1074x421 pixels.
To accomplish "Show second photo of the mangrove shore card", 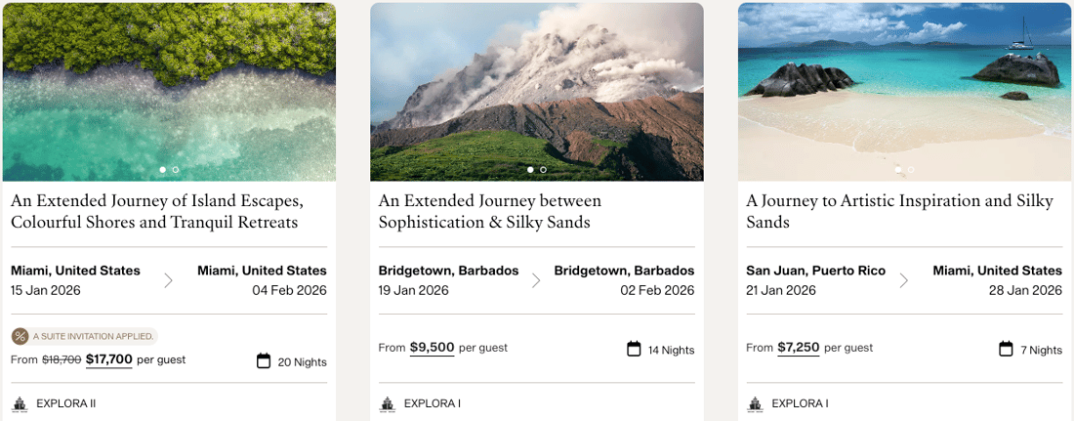I will (x=176, y=170).
